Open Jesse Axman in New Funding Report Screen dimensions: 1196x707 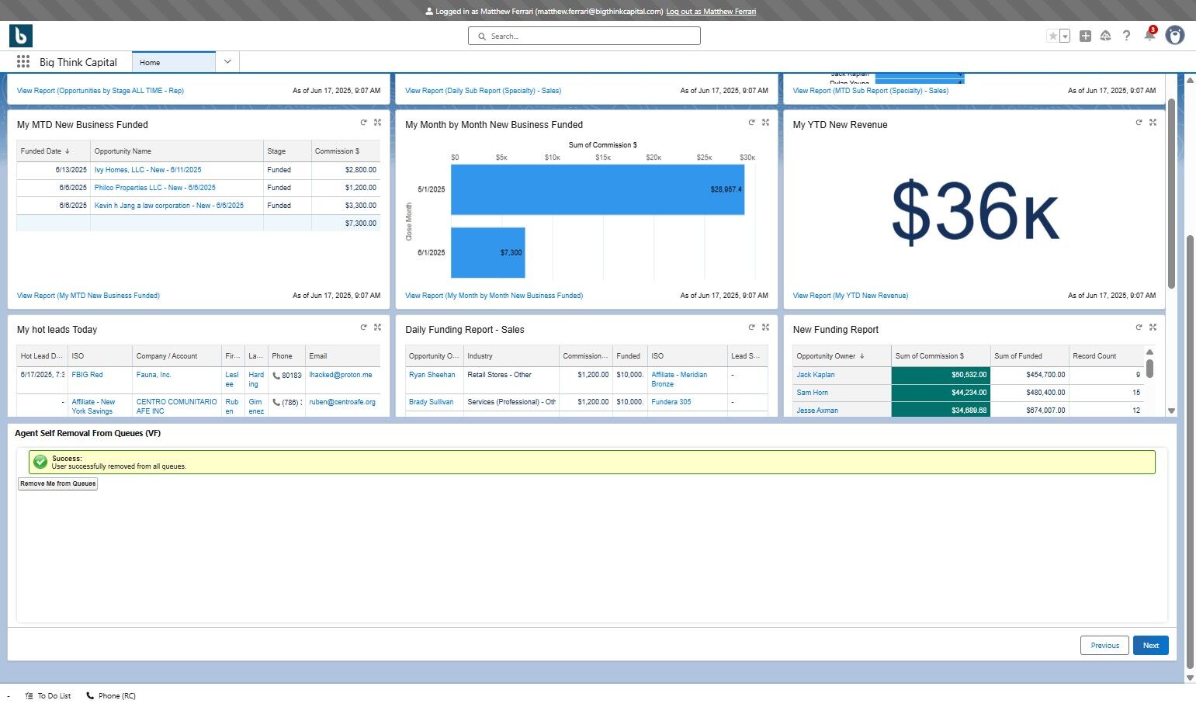click(x=817, y=411)
